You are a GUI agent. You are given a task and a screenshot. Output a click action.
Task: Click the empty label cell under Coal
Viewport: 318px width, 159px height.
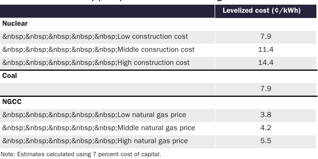[107, 89]
